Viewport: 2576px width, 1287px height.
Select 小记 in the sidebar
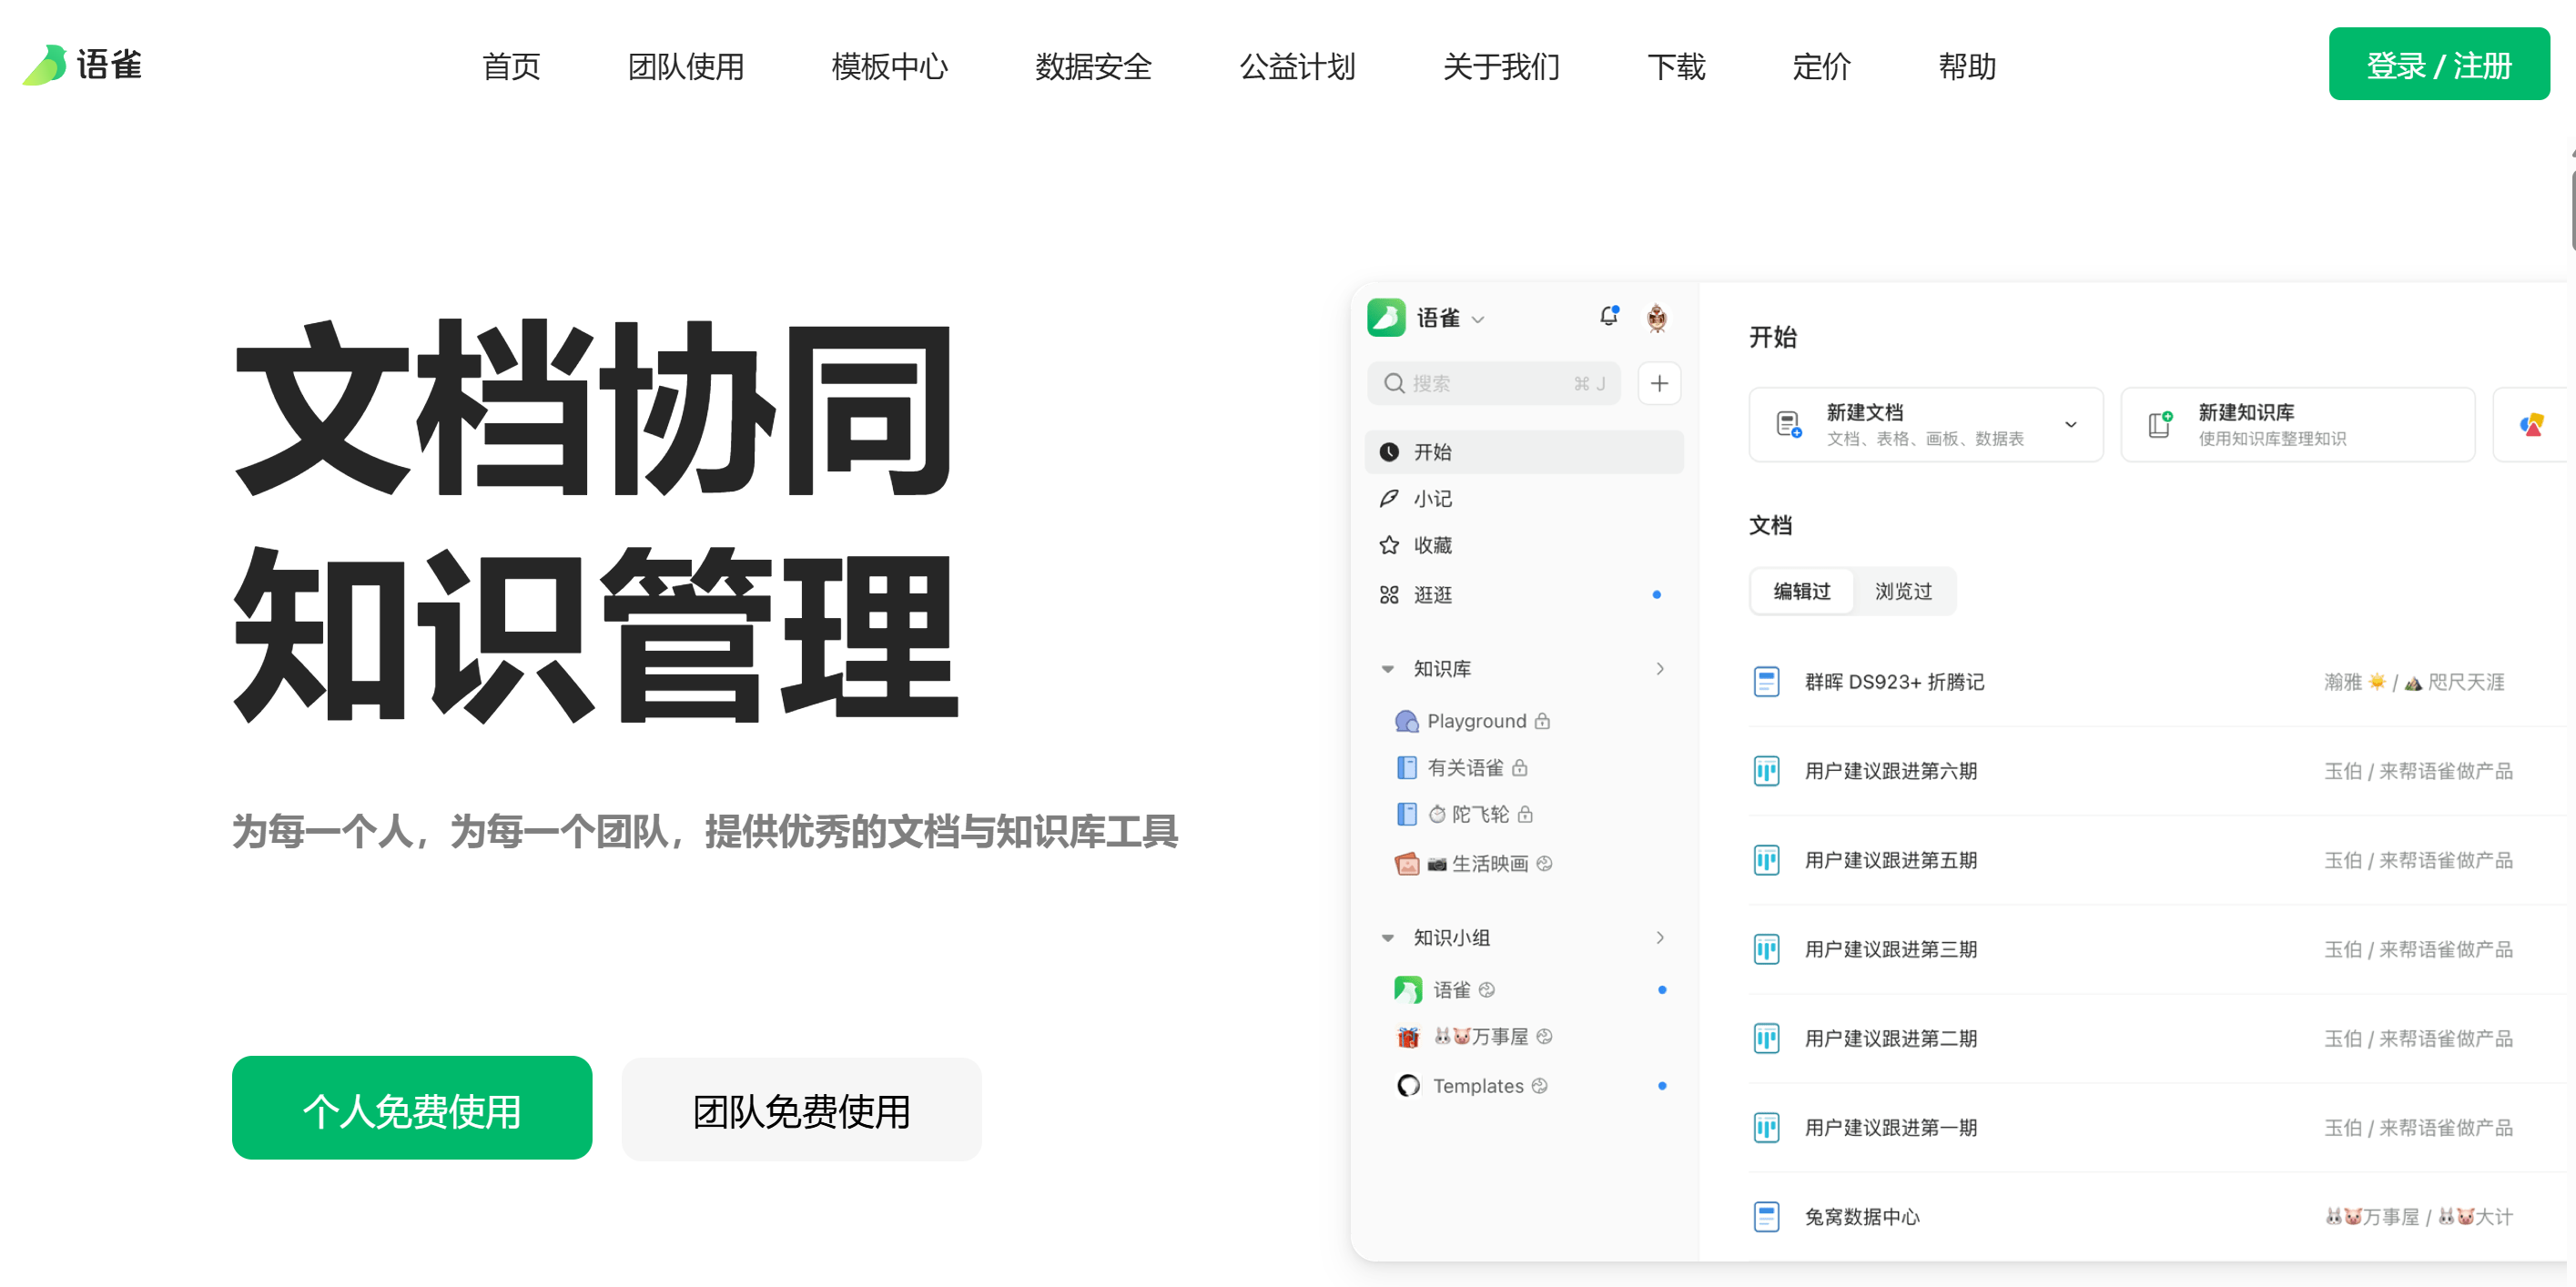point(1433,498)
